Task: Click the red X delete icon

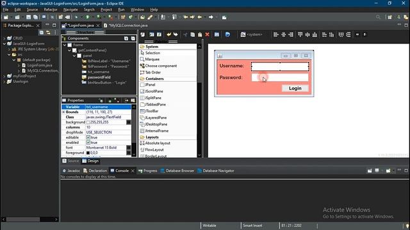Action: point(208,34)
